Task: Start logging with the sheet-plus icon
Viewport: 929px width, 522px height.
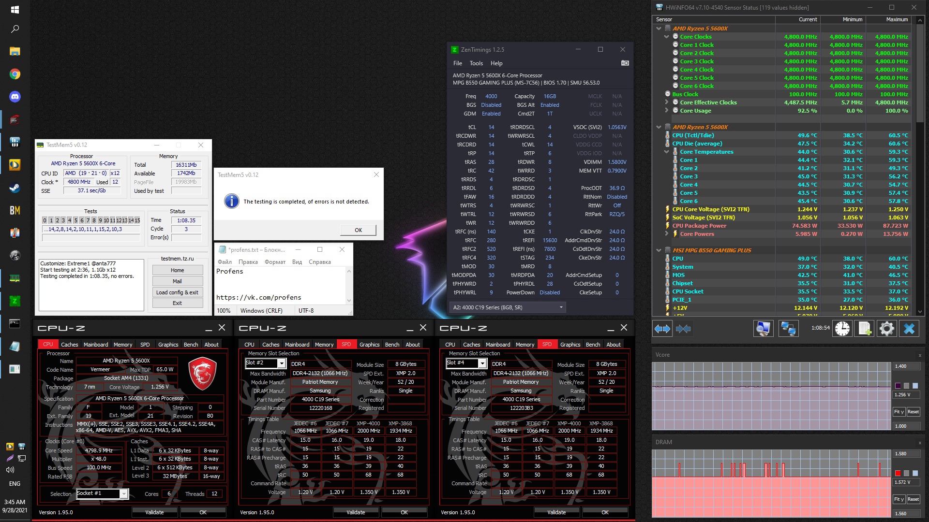Action: click(x=865, y=329)
